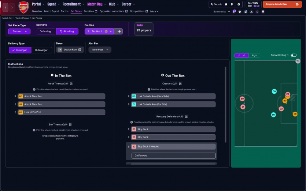Select the Go Forward option
Screen dimensions: 306x191
(x=173, y=156)
